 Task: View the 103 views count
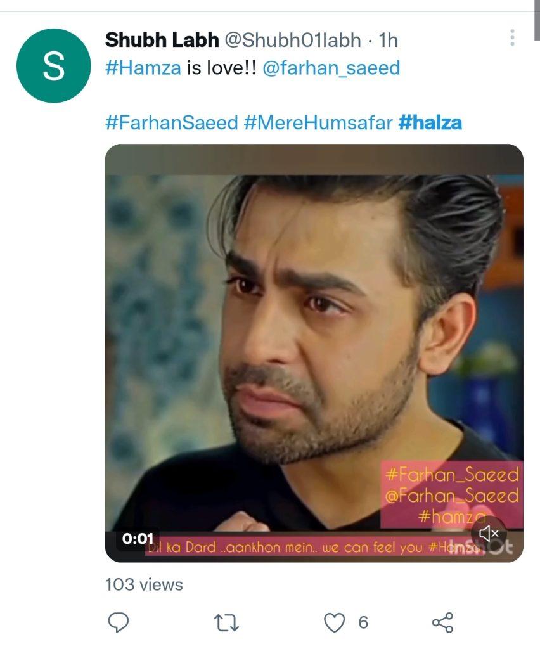(144, 584)
